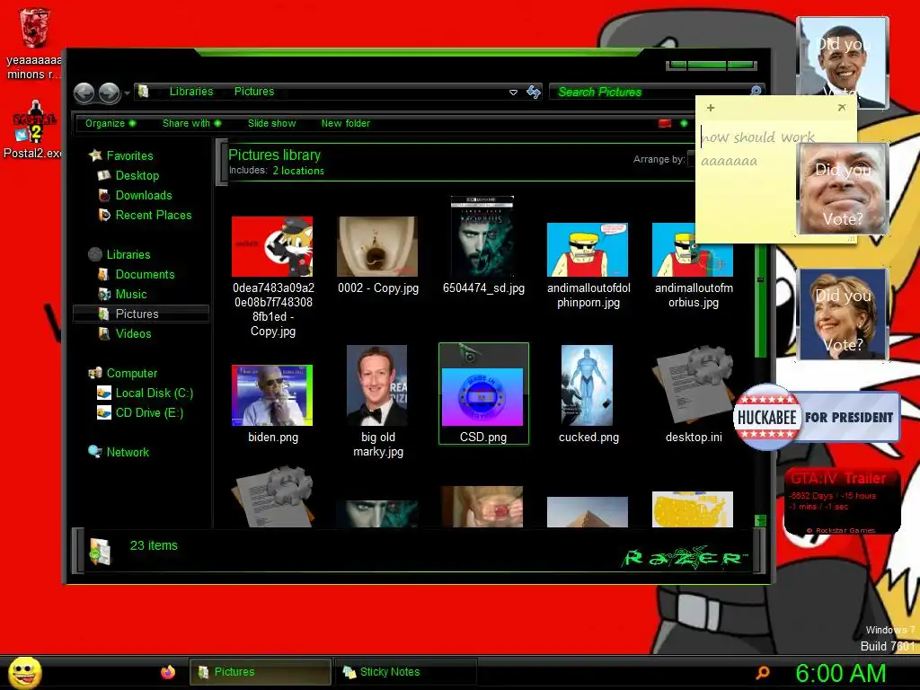Open Desktop under Favorites
Screen dimensions: 920x690
(128, 175)
